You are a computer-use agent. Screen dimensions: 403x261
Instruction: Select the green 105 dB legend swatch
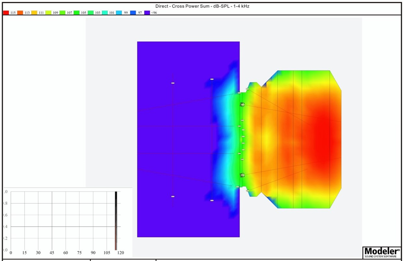pyautogui.click(x=77, y=13)
